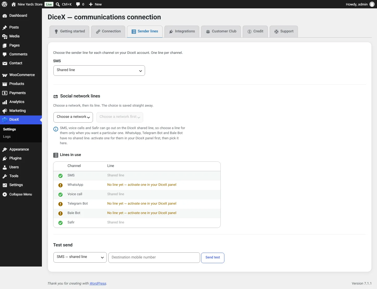Viewport: 377px width, 289px height.
Task: Click the DiceX cube icon in sidebar
Action: [5, 120]
